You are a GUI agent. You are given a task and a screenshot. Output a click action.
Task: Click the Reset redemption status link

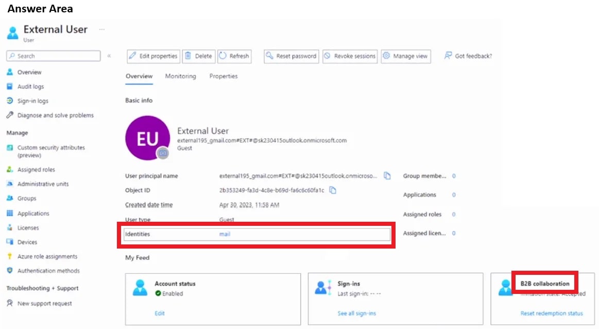coord(551,312)
